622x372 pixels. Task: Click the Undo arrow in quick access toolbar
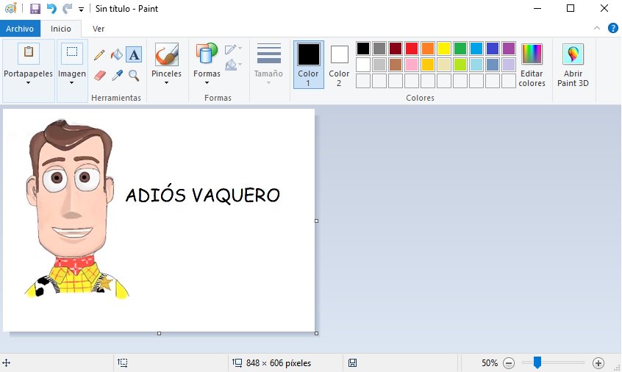51,8
